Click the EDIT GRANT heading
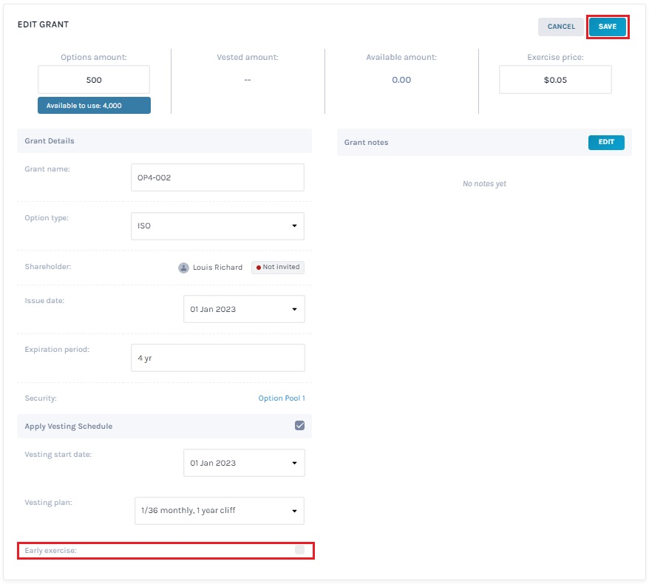 click(x=43, y=24)
